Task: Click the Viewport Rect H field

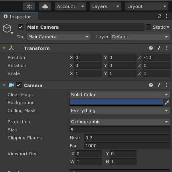Action: [x=123, y=162]
